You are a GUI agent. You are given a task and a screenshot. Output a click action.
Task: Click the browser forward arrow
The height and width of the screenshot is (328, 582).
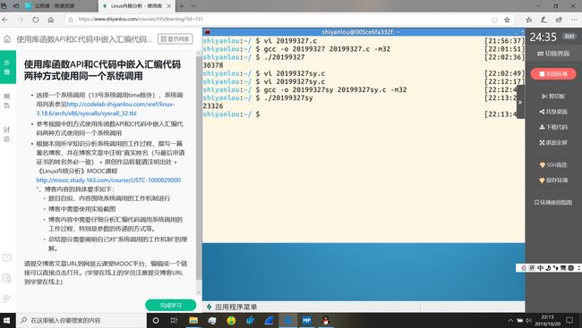click(21, 20)
